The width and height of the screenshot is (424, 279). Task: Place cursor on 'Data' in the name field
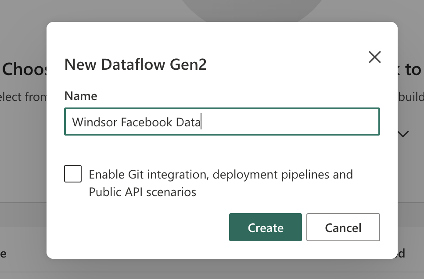pos(188,122)
